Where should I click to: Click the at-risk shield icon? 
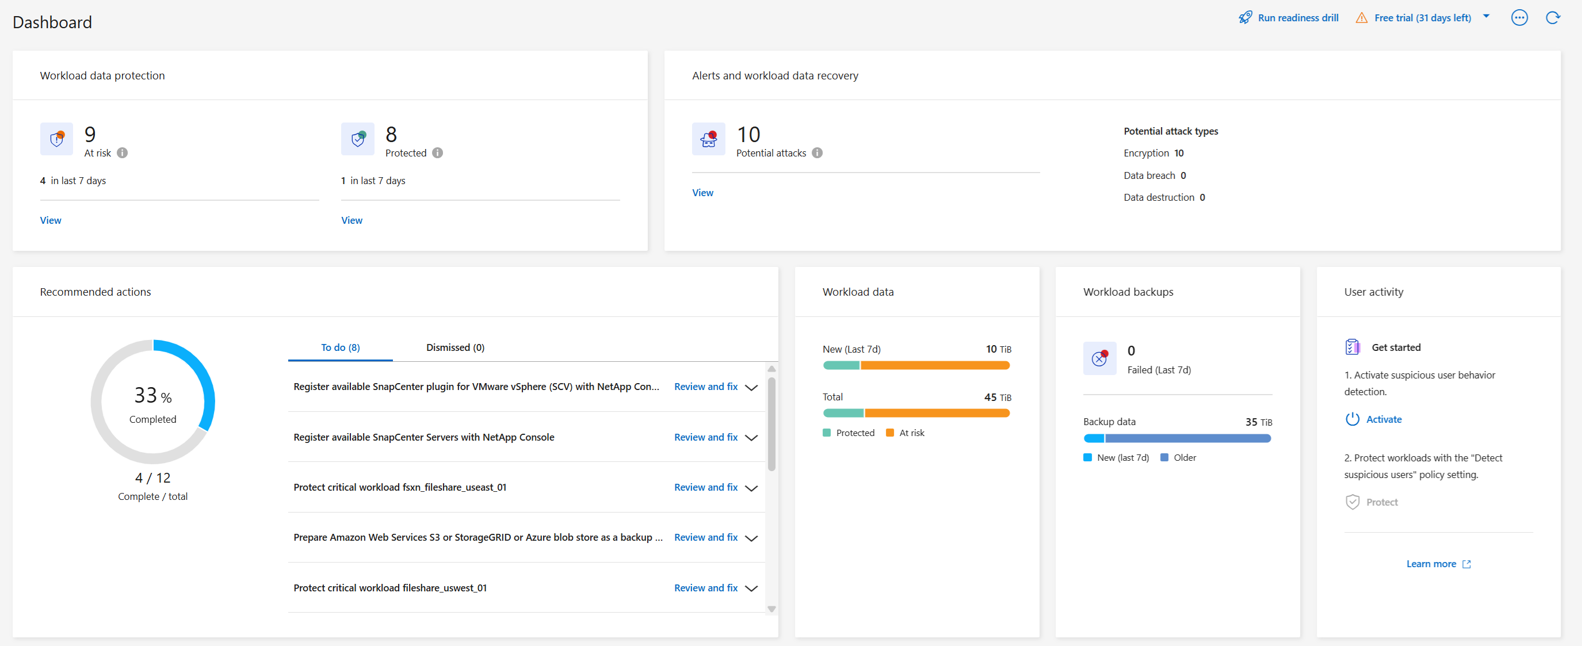[x=56, y=139]
